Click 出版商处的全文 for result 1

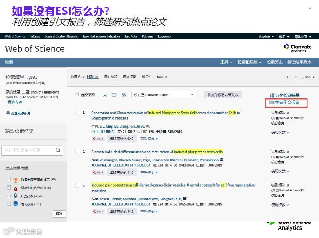coord(122,139)
